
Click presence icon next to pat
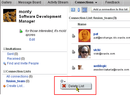tap(74, 36)
